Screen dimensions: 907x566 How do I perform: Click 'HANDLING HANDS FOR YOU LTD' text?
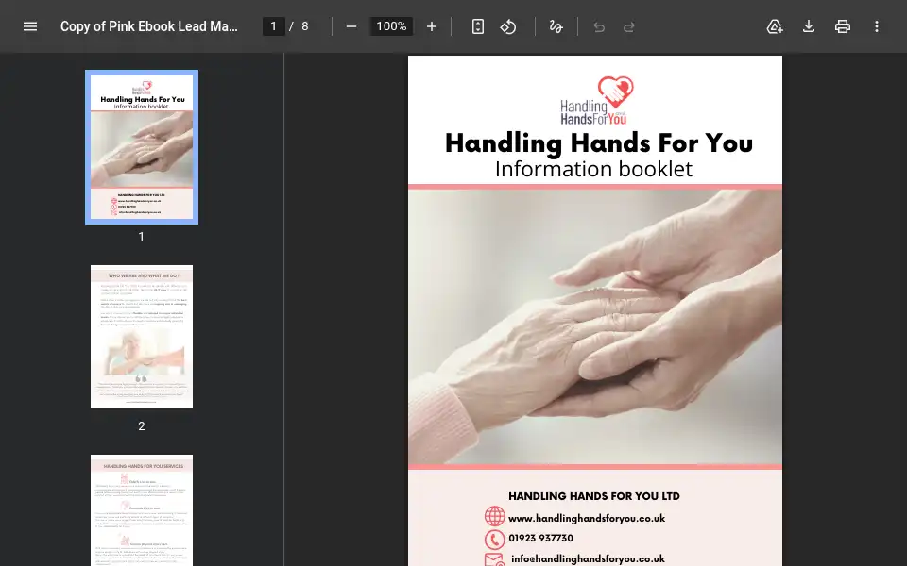click(x=594, y=496)
